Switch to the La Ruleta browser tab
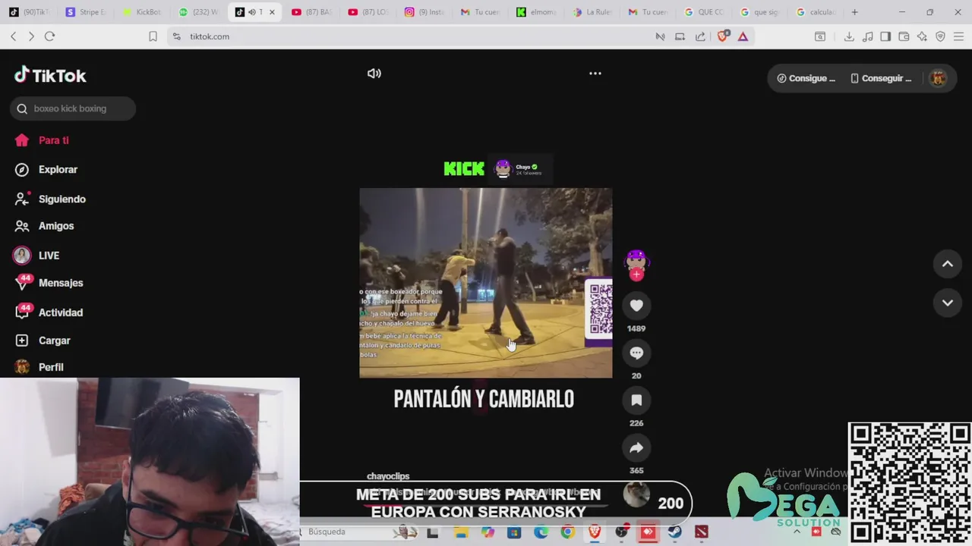972x546 pixels. point(592,12)
